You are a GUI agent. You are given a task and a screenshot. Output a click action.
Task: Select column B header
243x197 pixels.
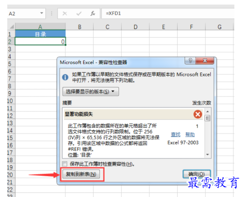[x=79, y=27]
